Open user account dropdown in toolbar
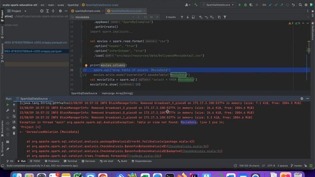 tap(188, 5)
